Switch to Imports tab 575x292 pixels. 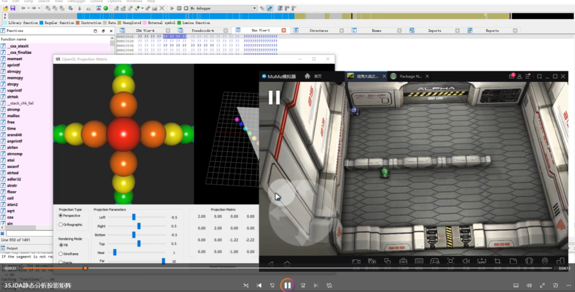pyautogui.click(x=434, y=31)
